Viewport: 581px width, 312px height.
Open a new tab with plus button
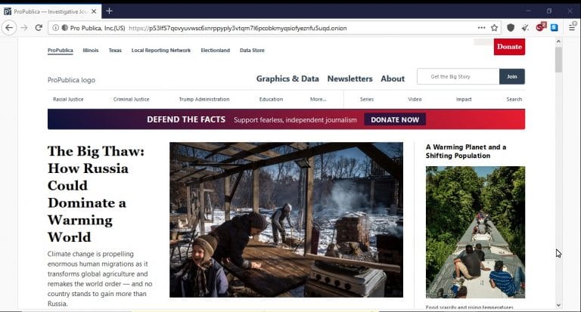point(109,11)
